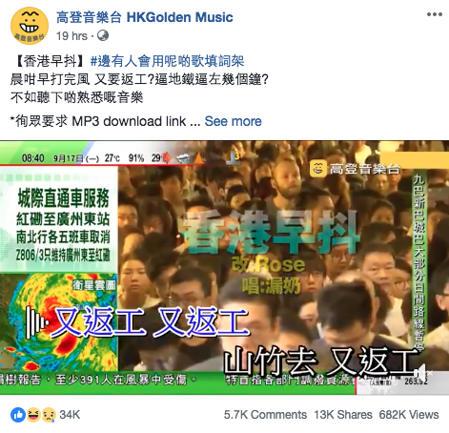Expand the post text with See more

tap(233, 121)
